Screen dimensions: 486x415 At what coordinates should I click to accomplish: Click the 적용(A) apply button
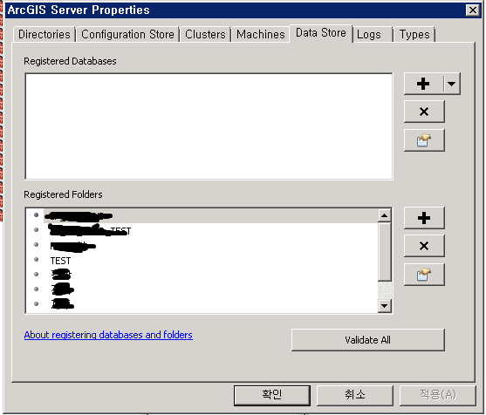pos(438,395)
